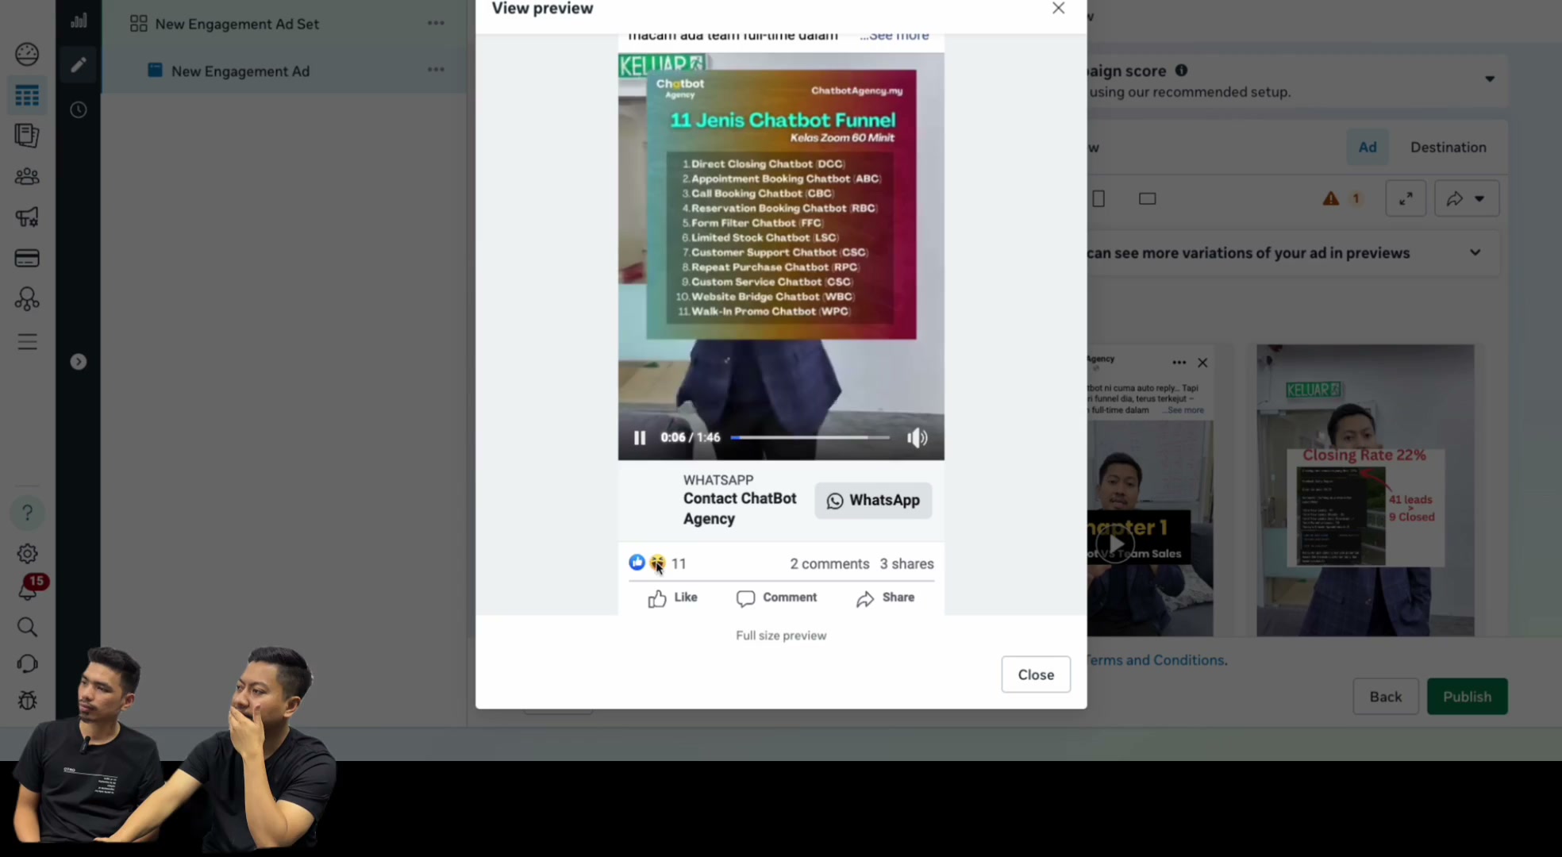Open the Audiences people icon in sidebar
The width and height of the screenshot is (1562, 857).
pos(27,176)
